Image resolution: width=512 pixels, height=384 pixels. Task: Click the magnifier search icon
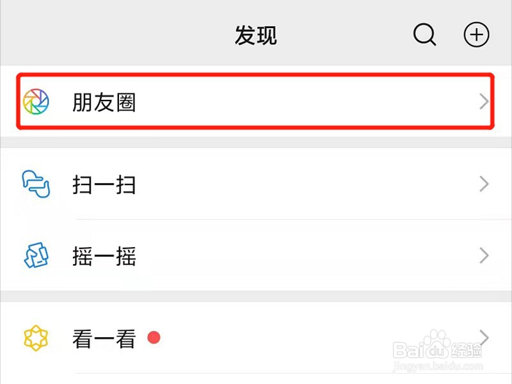424,35
